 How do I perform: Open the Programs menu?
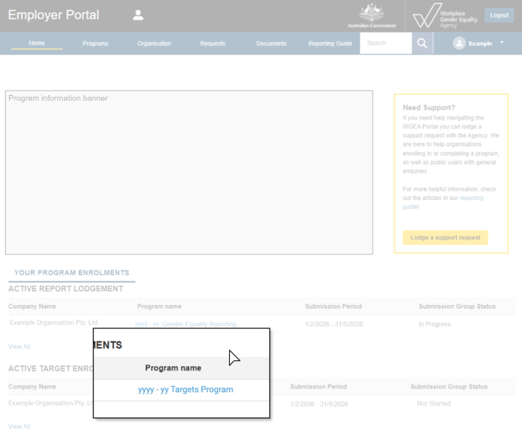pyautogui.click(x=95, y=43)
